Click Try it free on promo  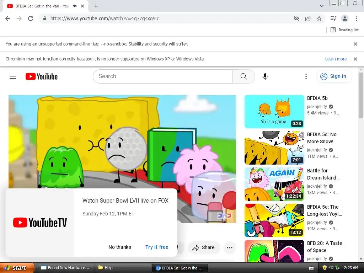(x=157, y=247)
